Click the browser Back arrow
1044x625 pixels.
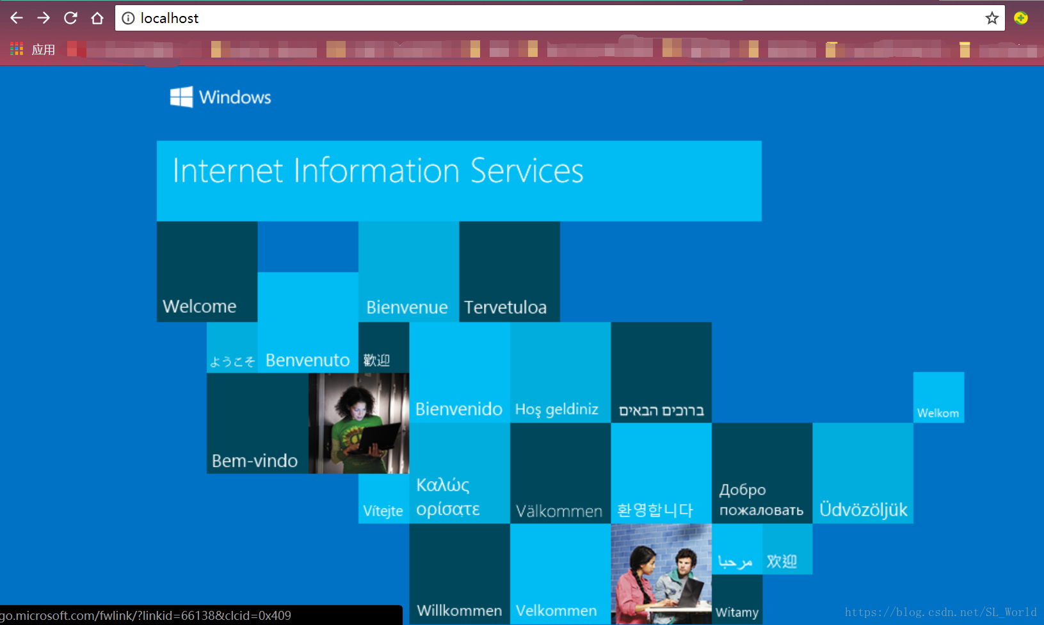pyautogui.click(x=17, y=18)
